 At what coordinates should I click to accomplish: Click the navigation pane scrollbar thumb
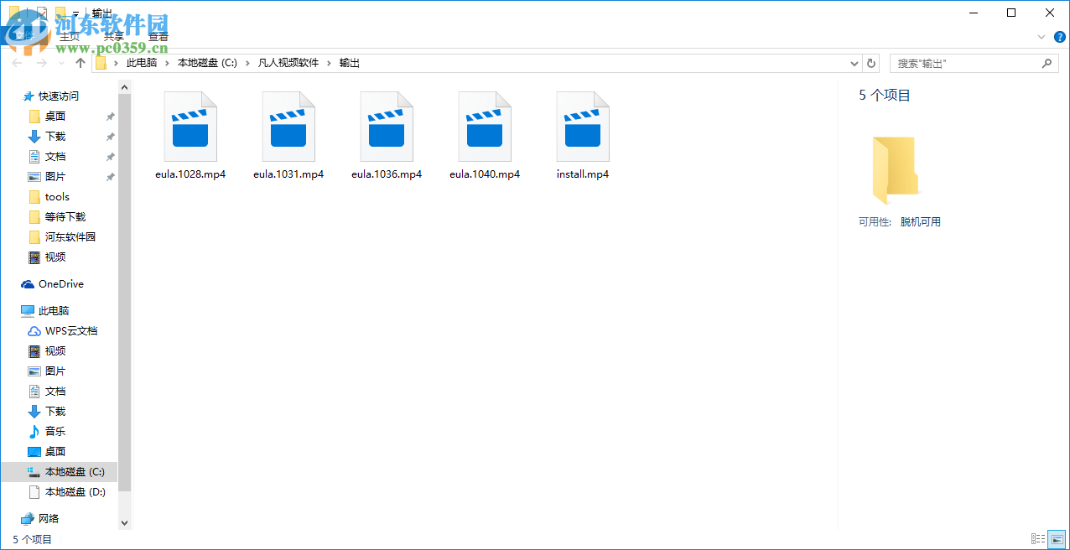[125, 293]
